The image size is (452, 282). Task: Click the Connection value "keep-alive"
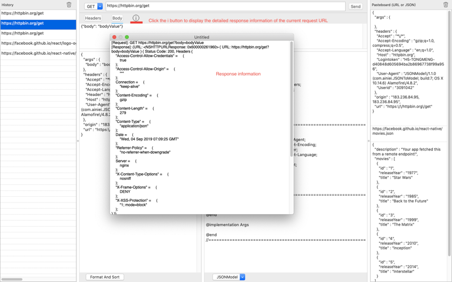click(130, 86)
